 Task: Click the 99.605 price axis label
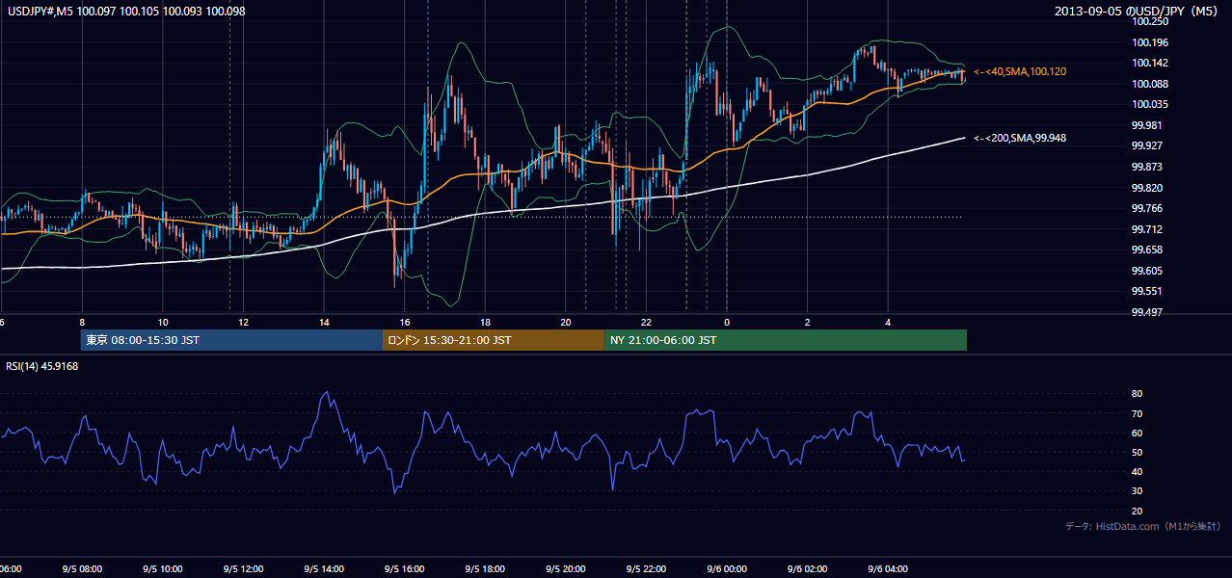point(1147,271)
